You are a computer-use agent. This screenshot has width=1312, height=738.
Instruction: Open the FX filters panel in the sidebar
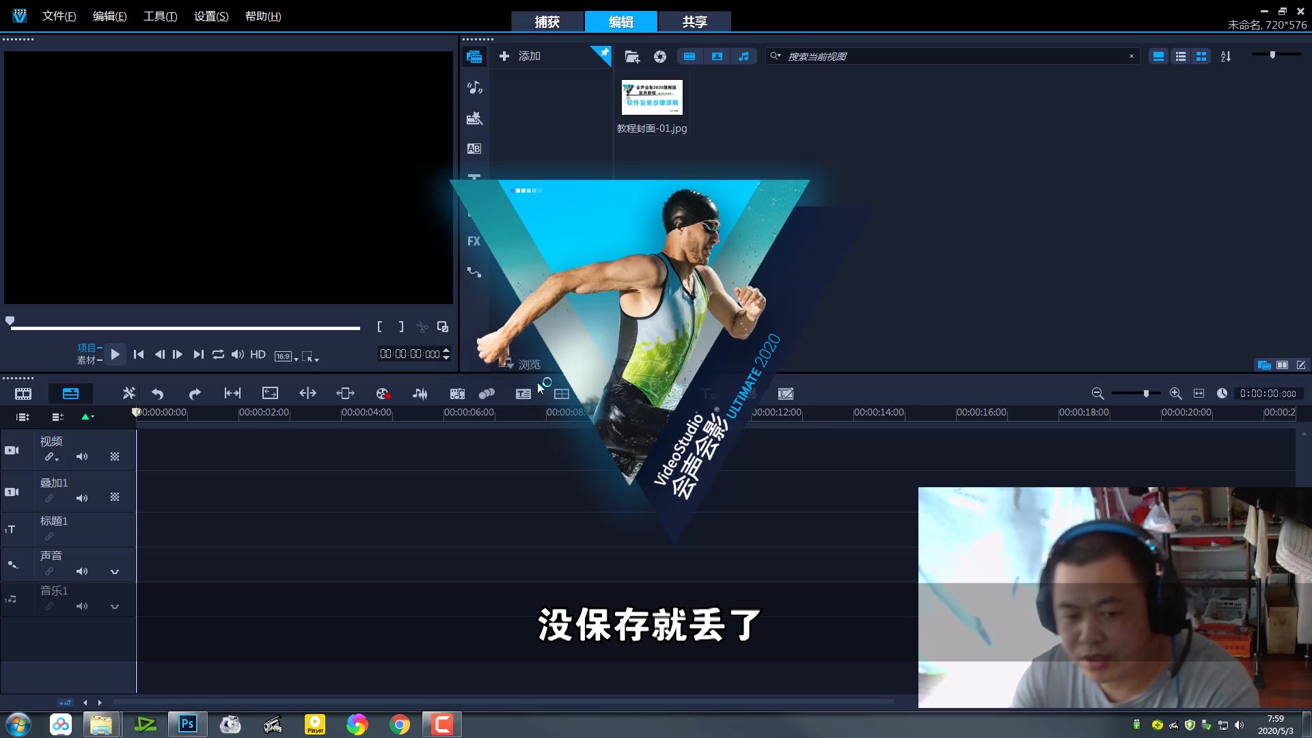tap(474, 241)
